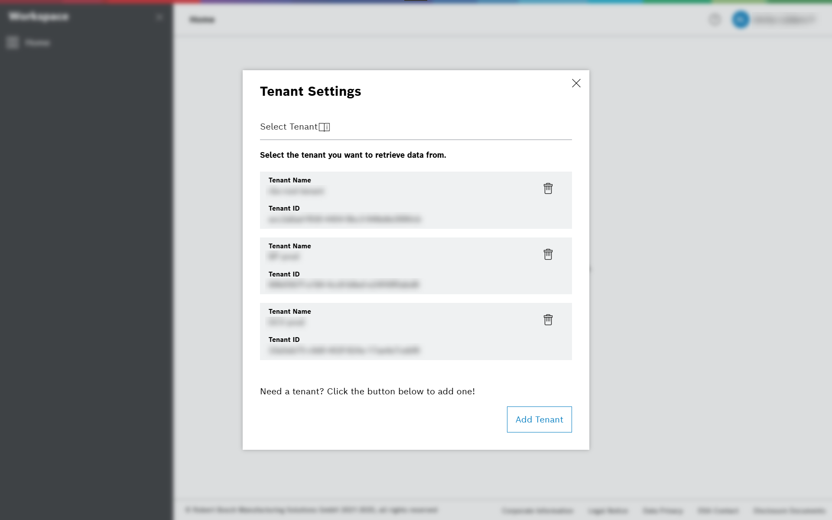832x520 pixels.
Task: Close the Tenant Settings dialog
Action: tap(576, 83)
